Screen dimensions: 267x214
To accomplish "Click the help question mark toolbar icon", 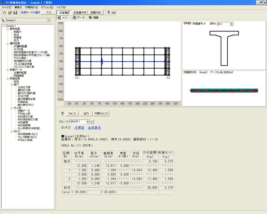I will [x=108, y=13].
